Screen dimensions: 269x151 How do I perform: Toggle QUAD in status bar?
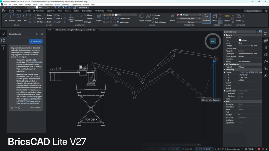click(207, 149)
